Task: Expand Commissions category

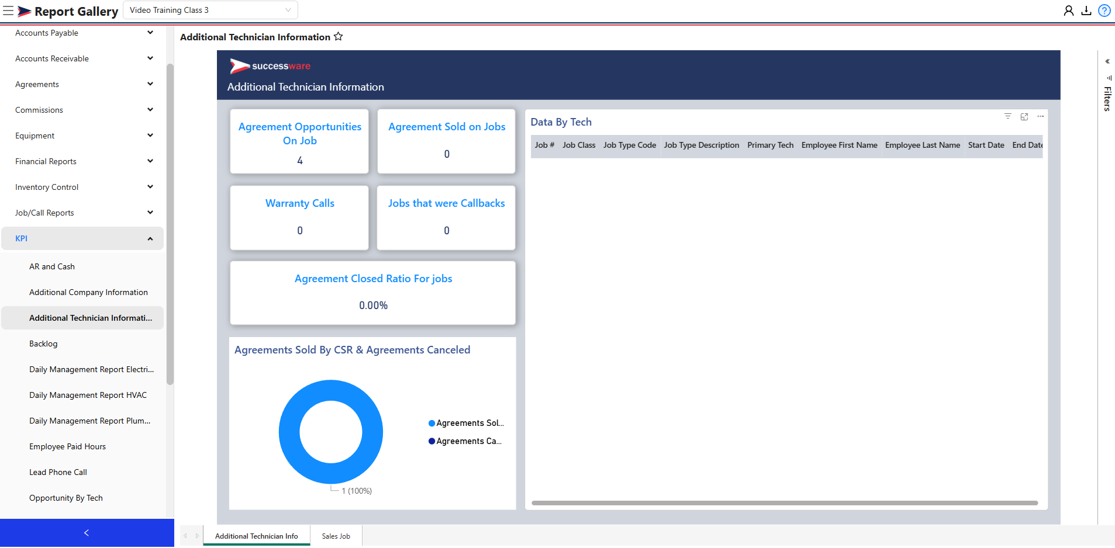Action: (82, 110)
